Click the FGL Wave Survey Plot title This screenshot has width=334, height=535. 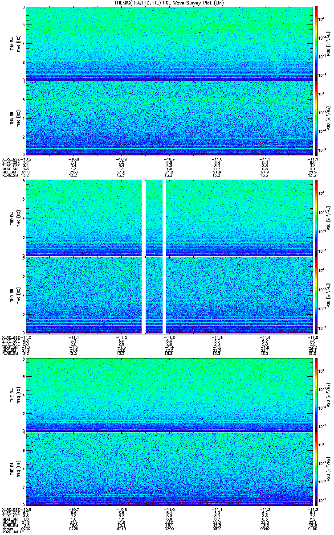coord(170,3)
